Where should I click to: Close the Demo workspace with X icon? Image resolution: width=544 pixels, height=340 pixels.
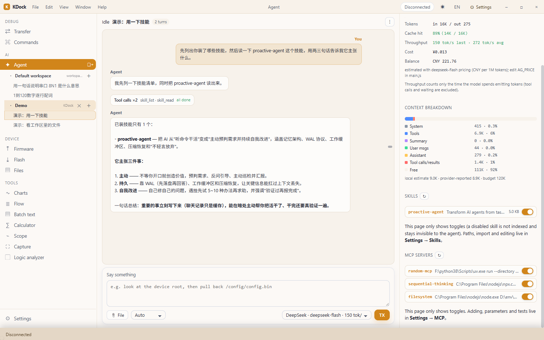(x=79, y=106)
